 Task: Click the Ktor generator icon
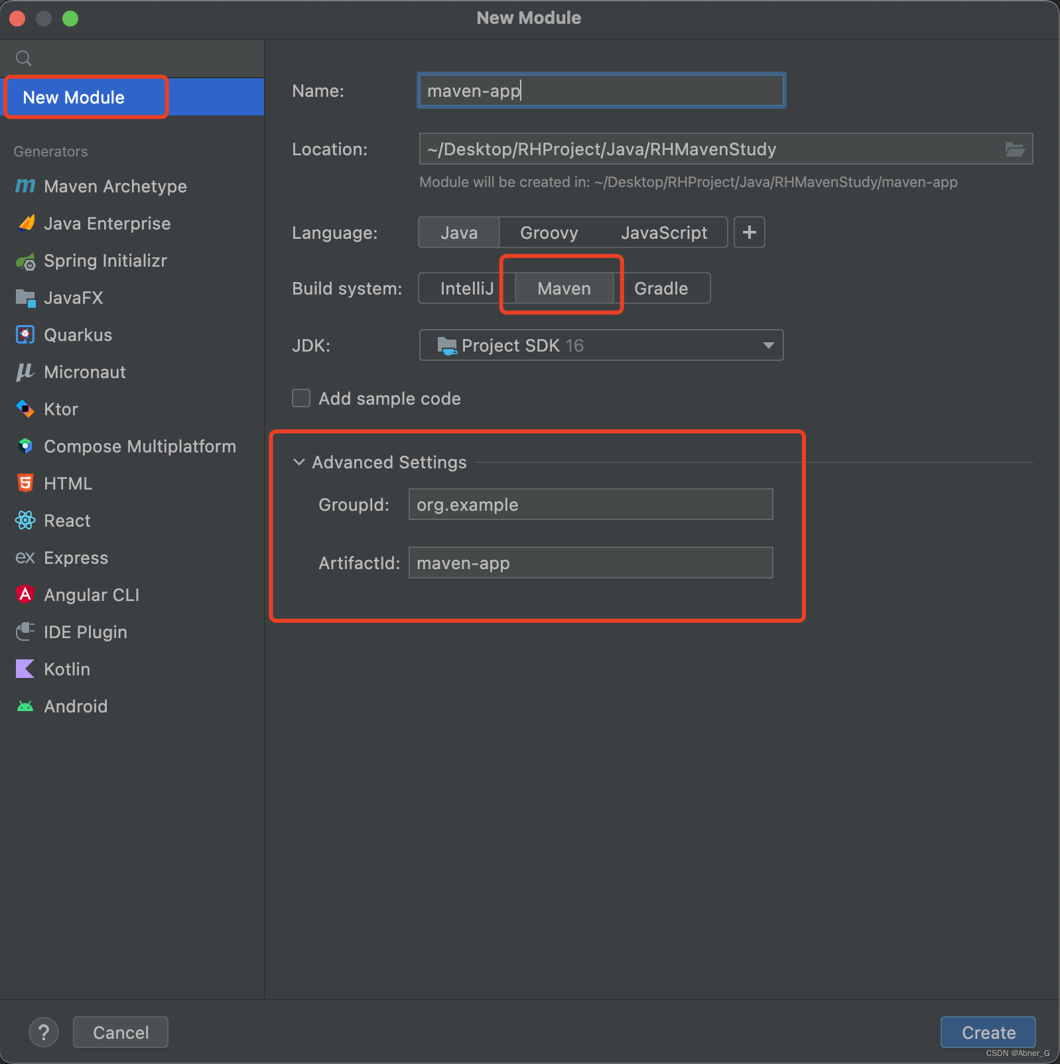[x=25, y=409]
